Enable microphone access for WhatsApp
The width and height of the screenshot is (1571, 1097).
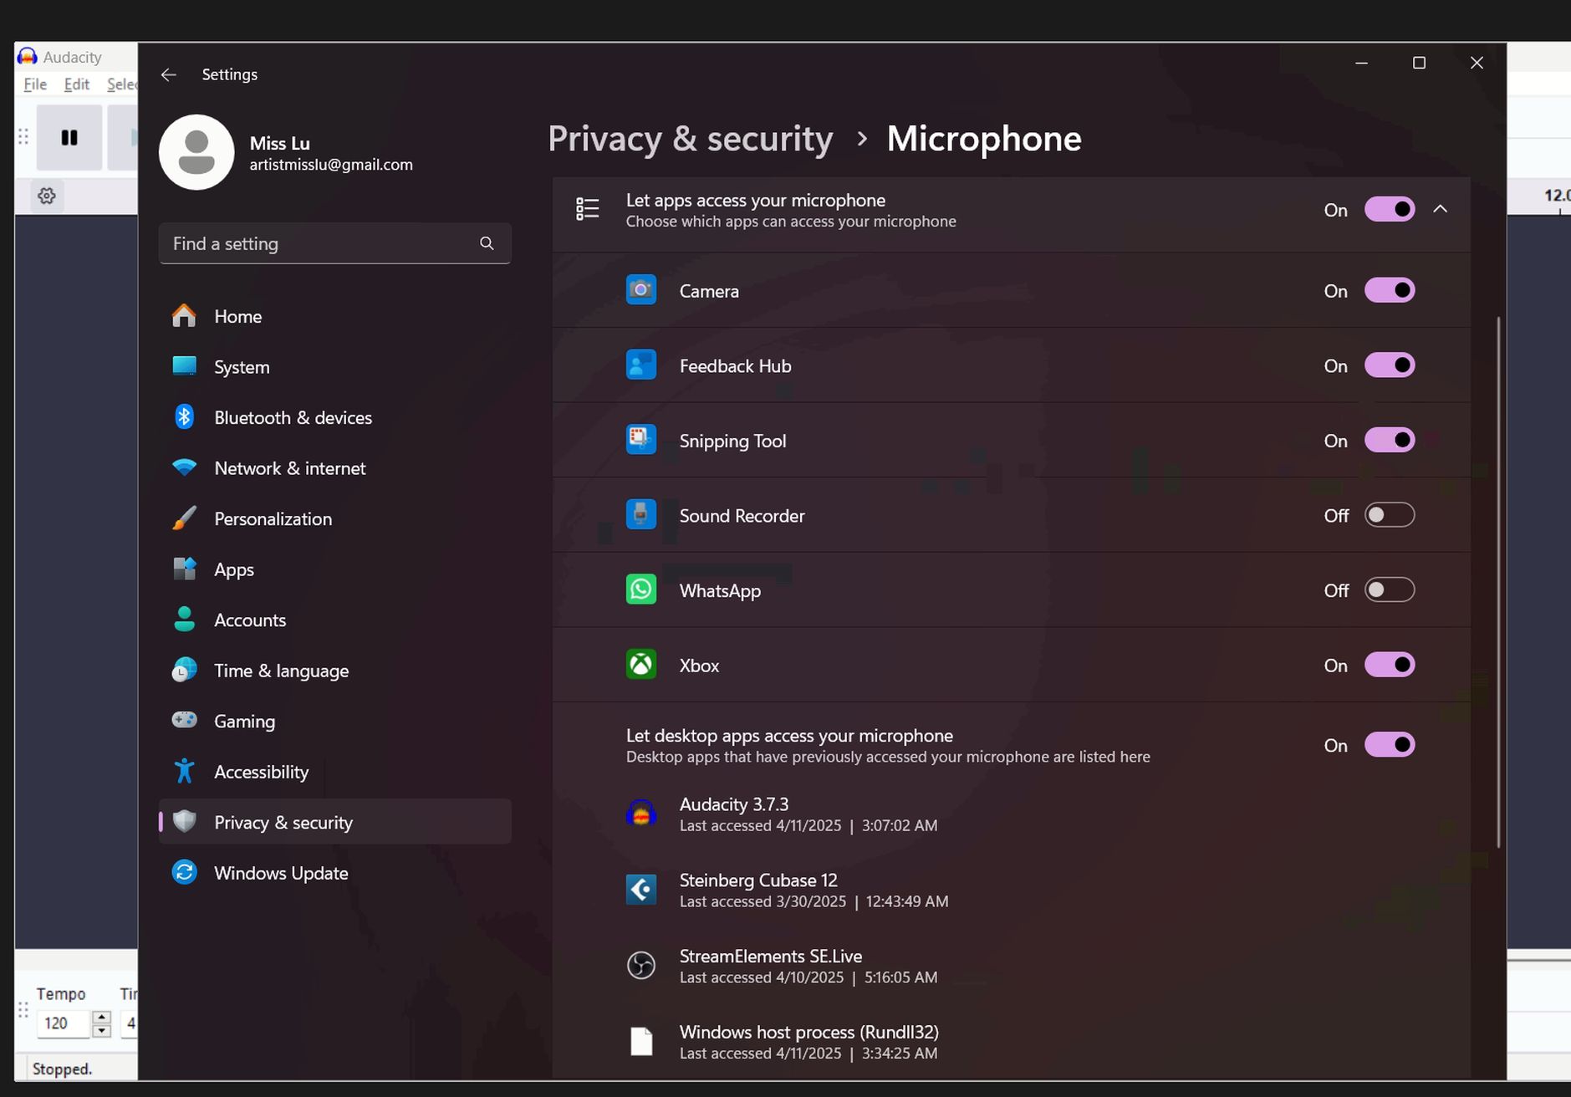[1390, 589]
